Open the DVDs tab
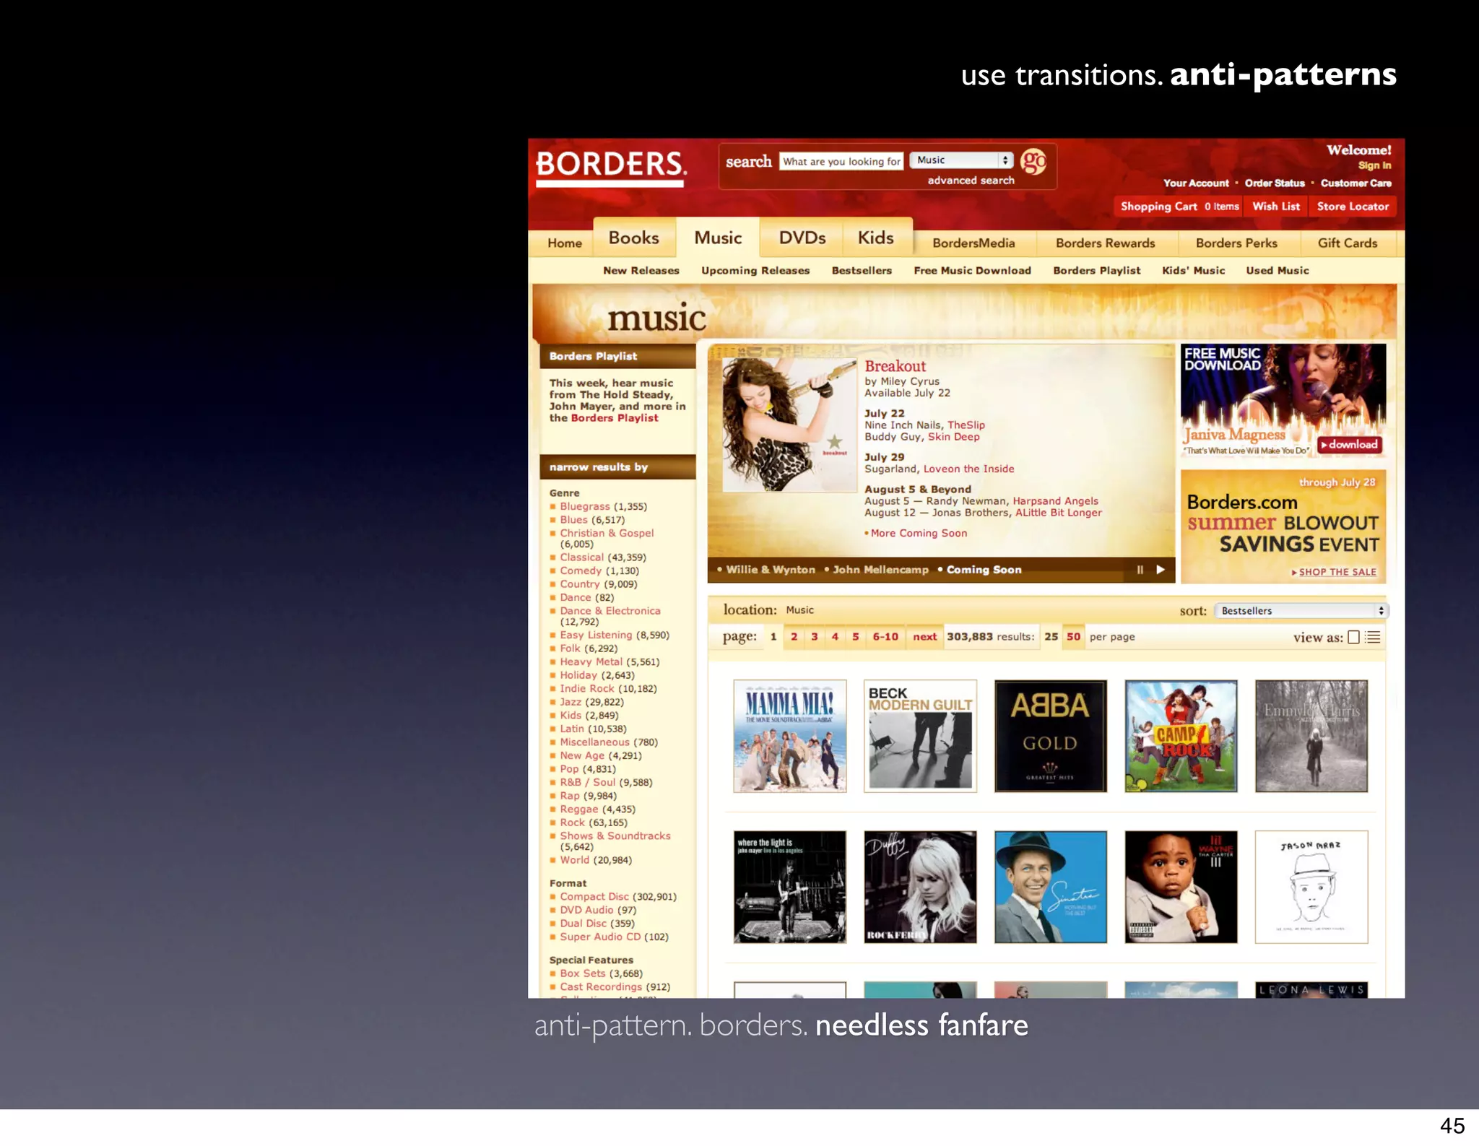 (x=802, y=238)
